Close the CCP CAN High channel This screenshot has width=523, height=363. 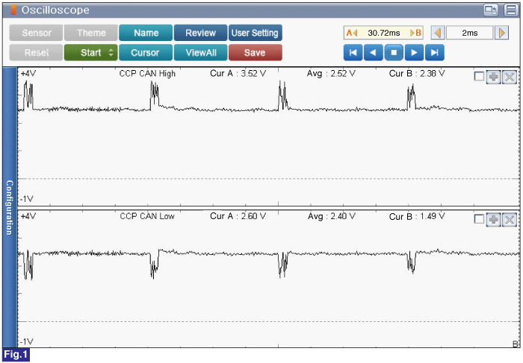pos(510,77)
